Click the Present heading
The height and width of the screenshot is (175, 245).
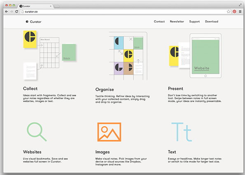click(175, 89)
